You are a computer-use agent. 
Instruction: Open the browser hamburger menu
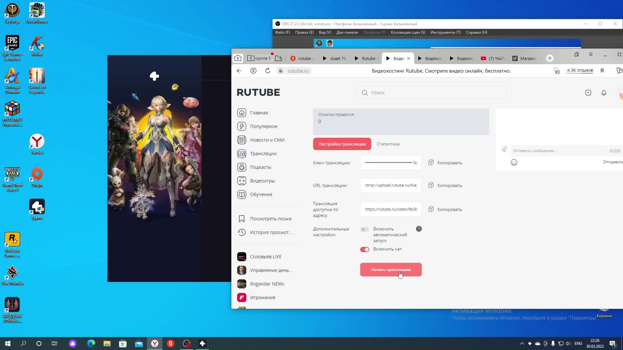click(x=591, y=54)
